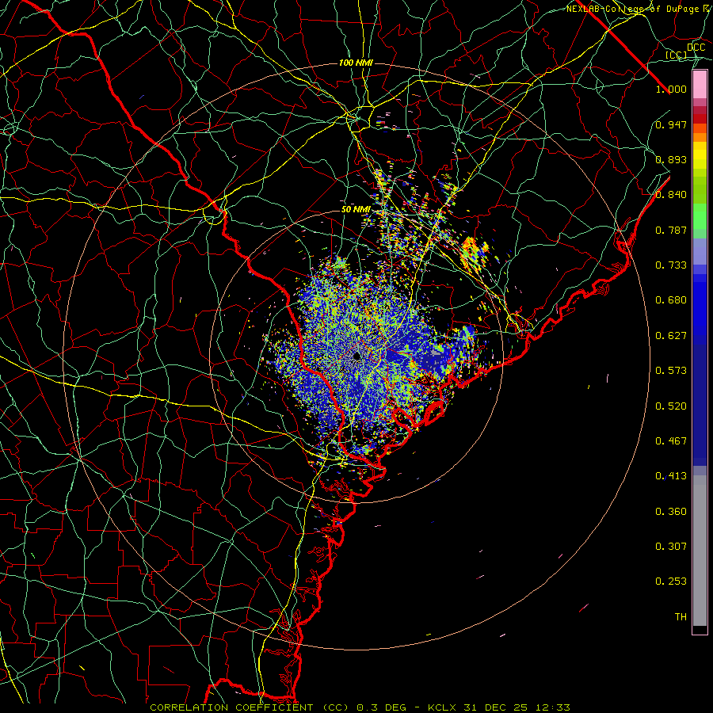713x713 pixels.
Task: Pick the pink segment of the color bar
Action: coord(700,84)
